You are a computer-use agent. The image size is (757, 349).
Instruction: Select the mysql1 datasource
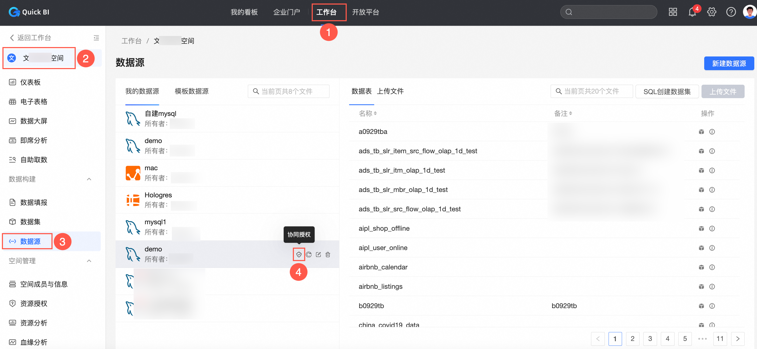227,227
